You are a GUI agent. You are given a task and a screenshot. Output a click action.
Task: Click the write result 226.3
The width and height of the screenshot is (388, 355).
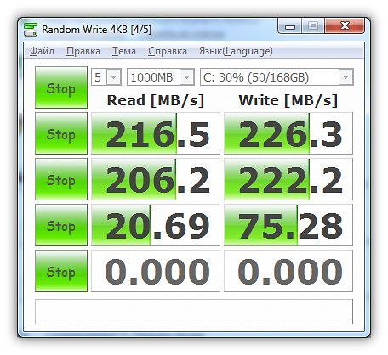pyautogui.click(x=288, y=133)
